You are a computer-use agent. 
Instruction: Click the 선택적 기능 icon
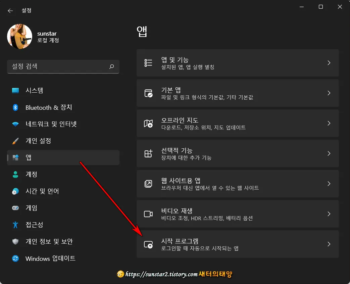(148, 153)
